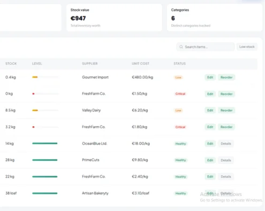Click the Low status on Gourmet Import row
Viewport: 265px width, 211px height.
click(178, 77)
